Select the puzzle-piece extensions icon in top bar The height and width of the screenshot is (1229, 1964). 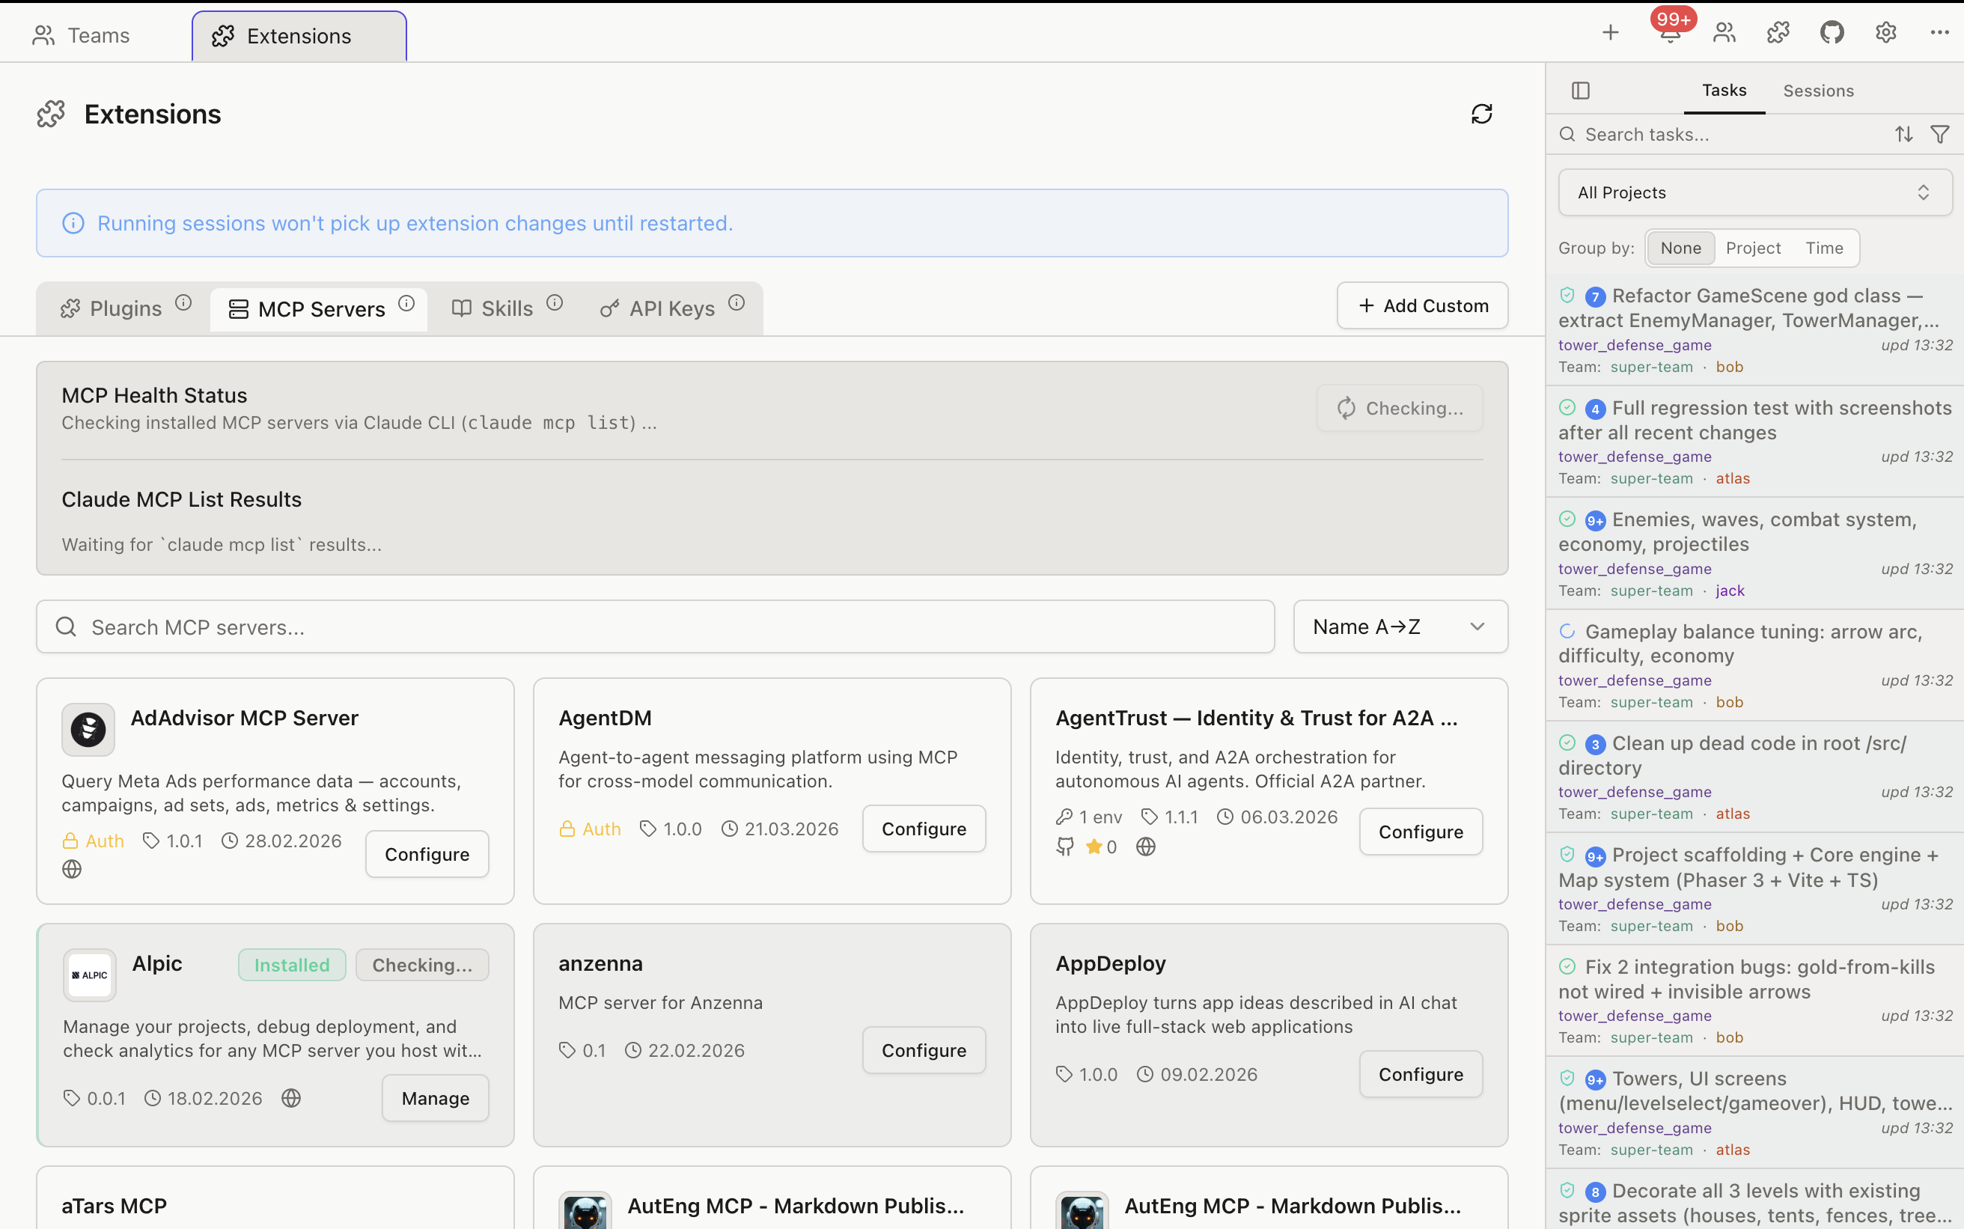click(x=1778, y=32)
